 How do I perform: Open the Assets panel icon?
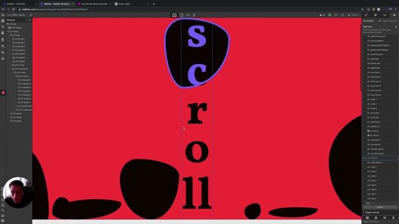[x=2, y=52]
